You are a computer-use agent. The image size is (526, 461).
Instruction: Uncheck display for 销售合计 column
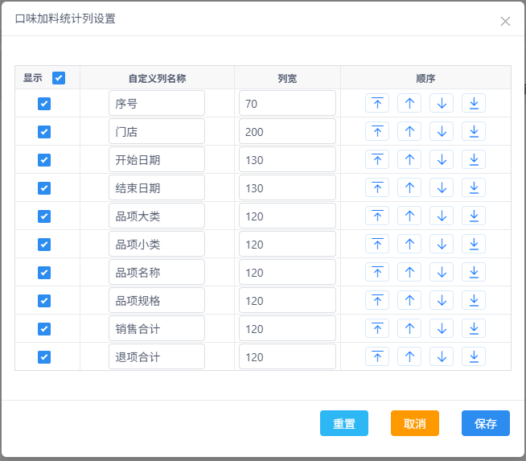(x=44, y=329)
